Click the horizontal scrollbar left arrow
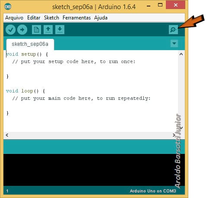 click(x=7, y=135)
